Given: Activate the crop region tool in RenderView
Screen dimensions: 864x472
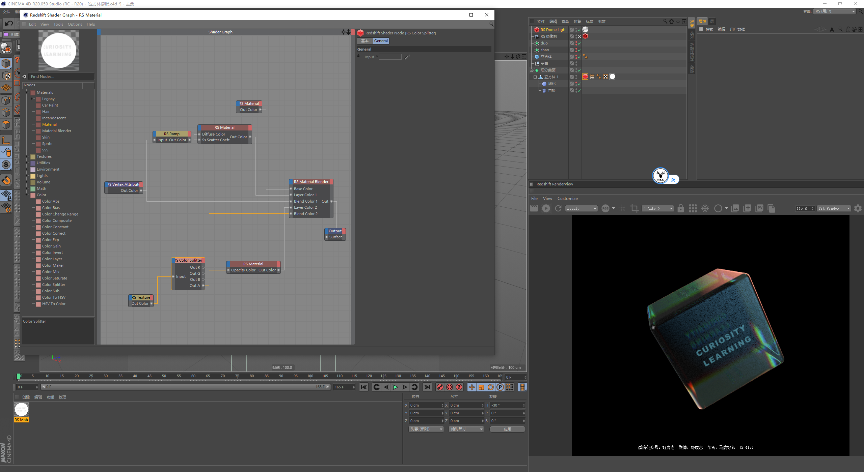Looking at the screenshot, I should tap(634, 208).
